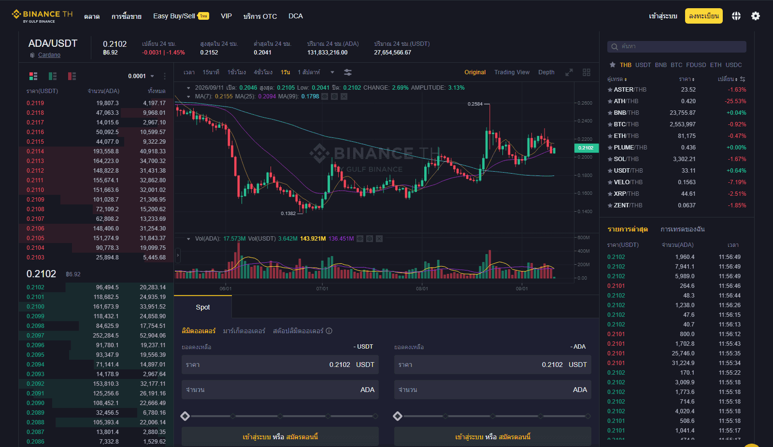The image size is (773, 447).
Task: Sort the market list by pair name
Action: point(617,79)
